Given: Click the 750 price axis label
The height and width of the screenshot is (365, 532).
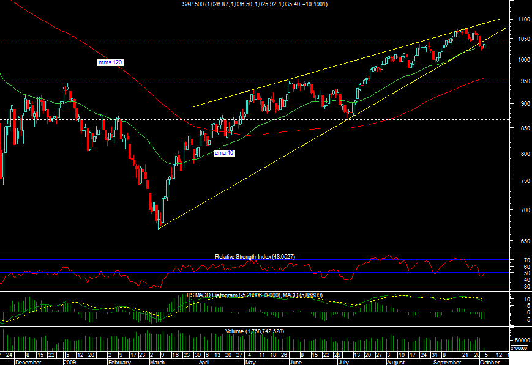Looking at the screenshot, I should 525,181.
